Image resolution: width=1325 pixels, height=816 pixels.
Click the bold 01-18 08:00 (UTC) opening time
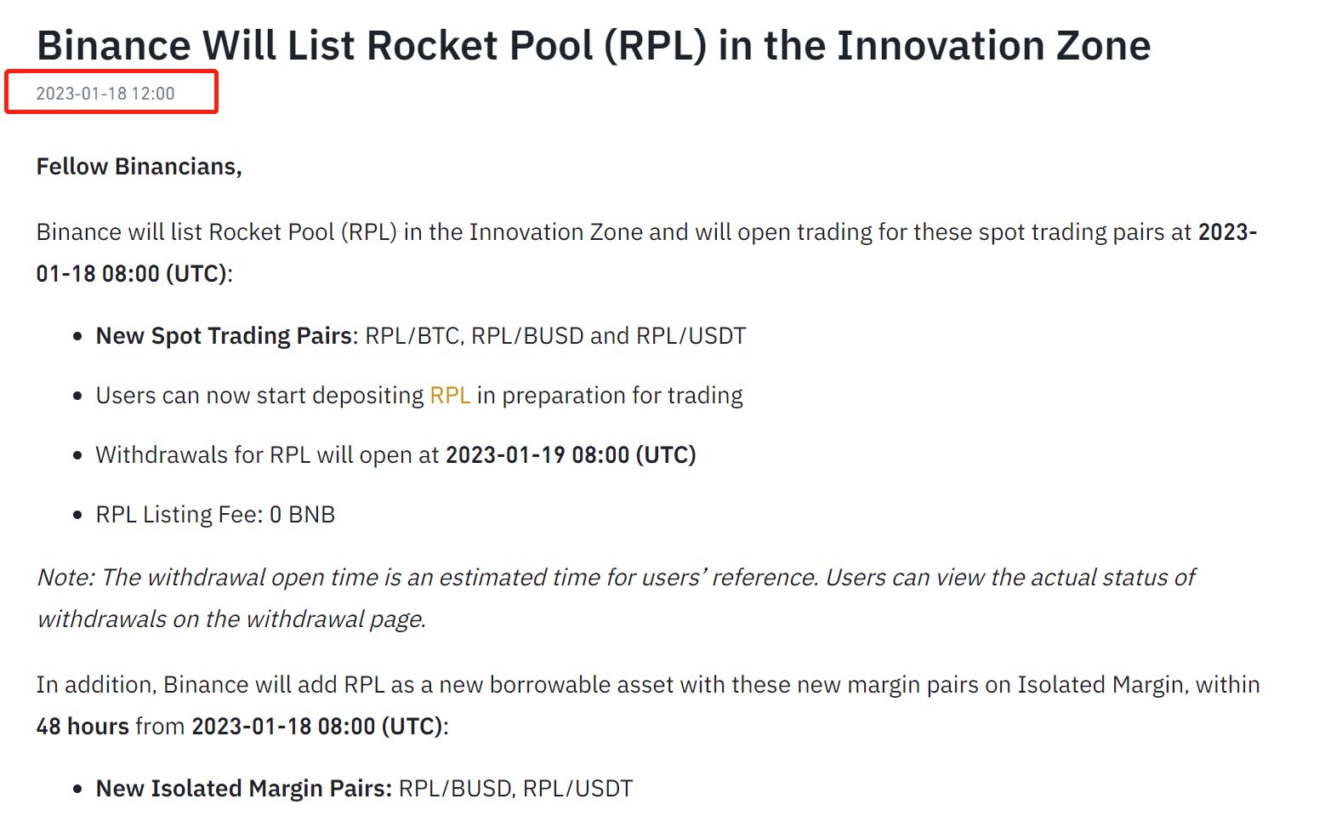pos(132,274)
